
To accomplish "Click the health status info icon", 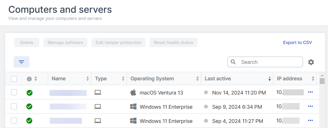I will tap(29, 79).
